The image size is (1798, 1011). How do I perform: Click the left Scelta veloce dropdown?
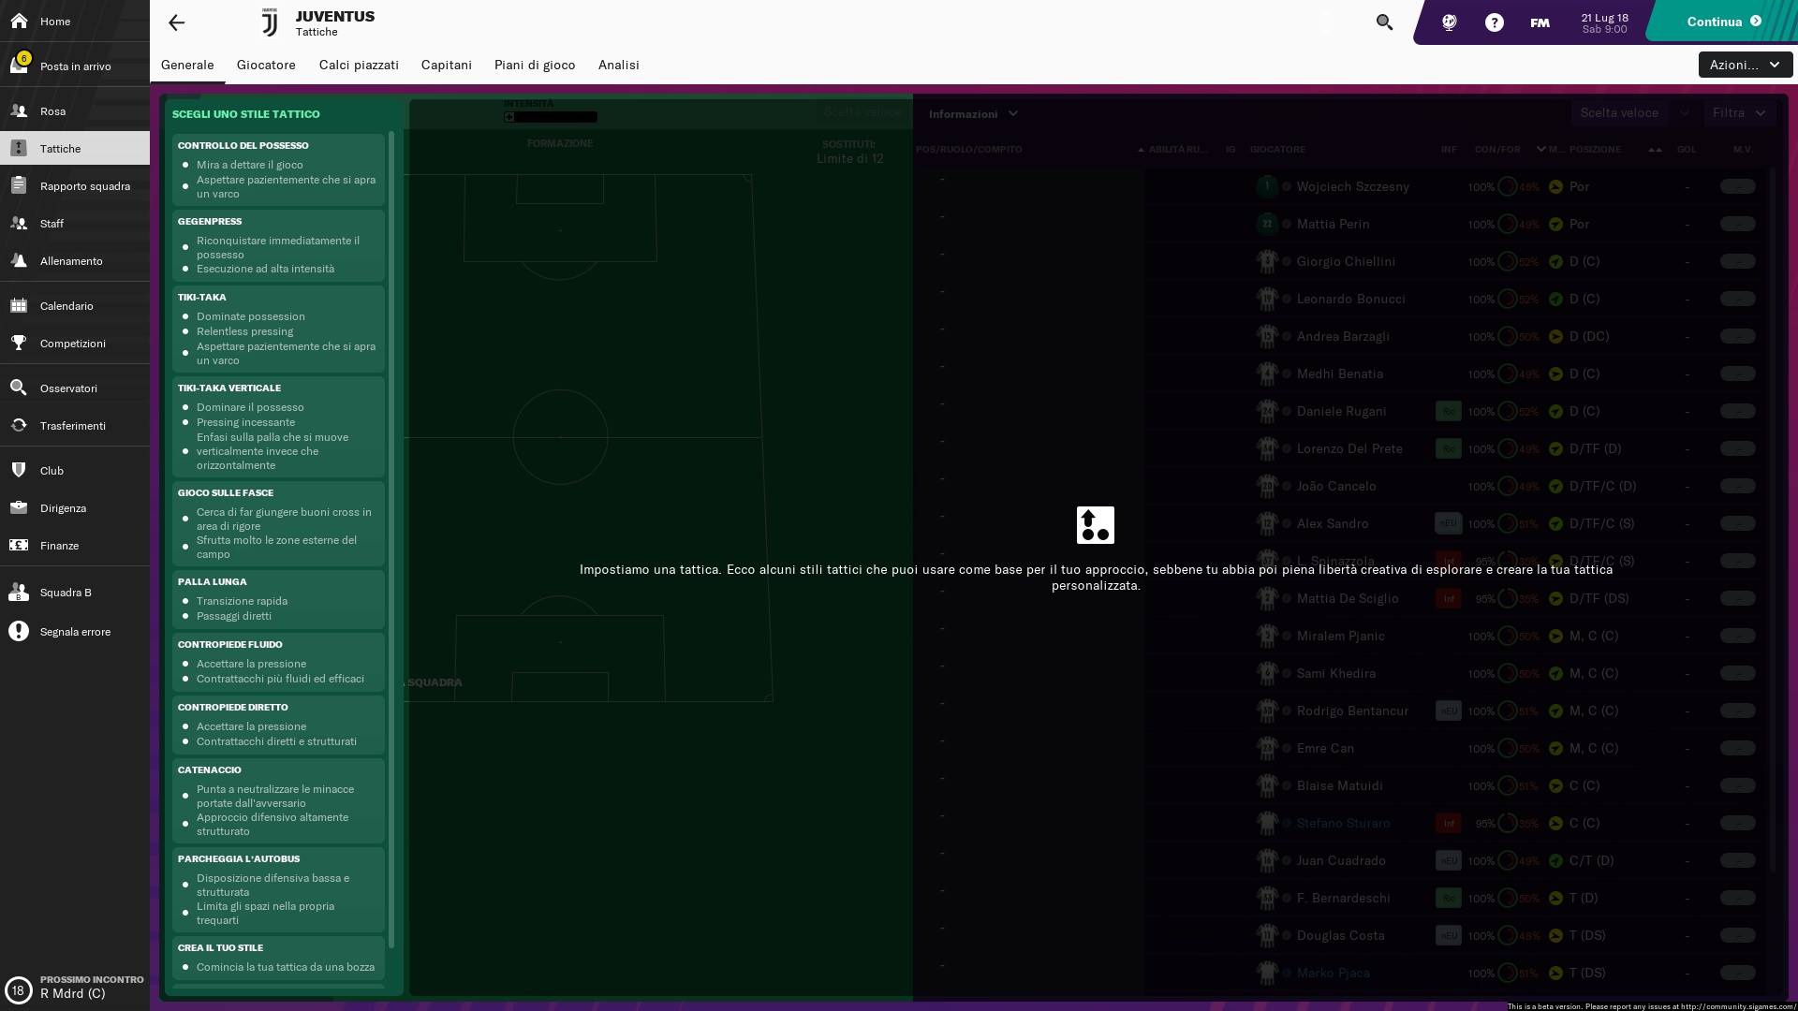[x=862, y=111]
